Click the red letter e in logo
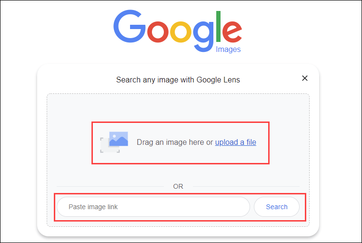The height and width of the screenshot is (243, 362). tap(232, 31)
